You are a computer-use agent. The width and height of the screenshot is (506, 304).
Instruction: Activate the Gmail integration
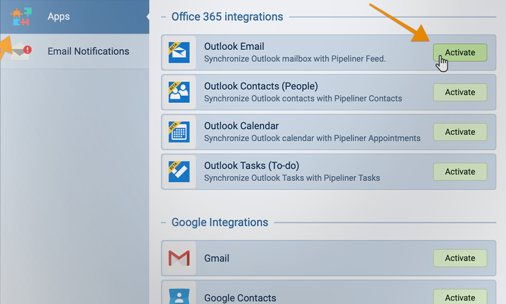click(x=460, y=258)
